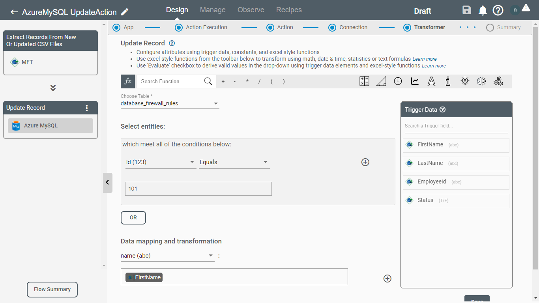Open the hexagon cluster functions icon
The height and width of the screenshot is (303, 539).
pyautogui.click(x=498, y=81)
